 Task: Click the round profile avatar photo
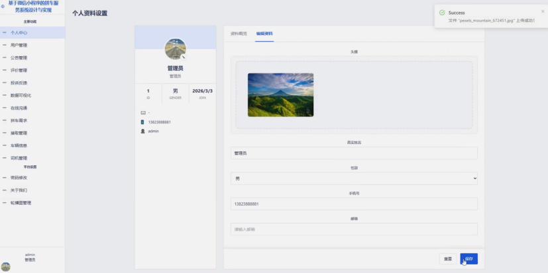pyautogui.click(x=176, y=49)
